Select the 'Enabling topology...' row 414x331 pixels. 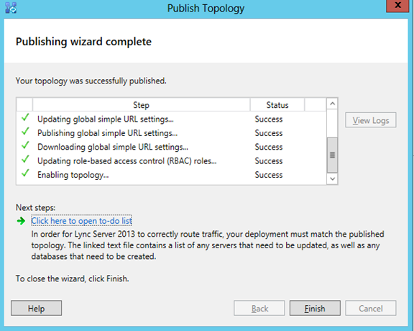click(172, 175)
